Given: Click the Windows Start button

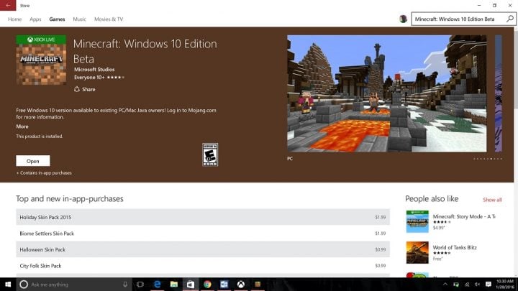Looking at the screenshot, I should click(7, 285).
